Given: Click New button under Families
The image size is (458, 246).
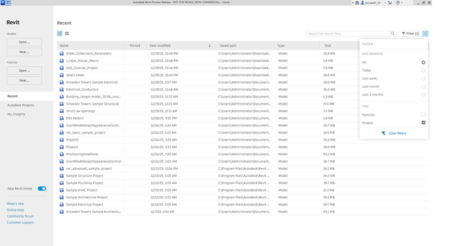Looking at the screenshot, I should pyautogui.click(x=24, y=80).
